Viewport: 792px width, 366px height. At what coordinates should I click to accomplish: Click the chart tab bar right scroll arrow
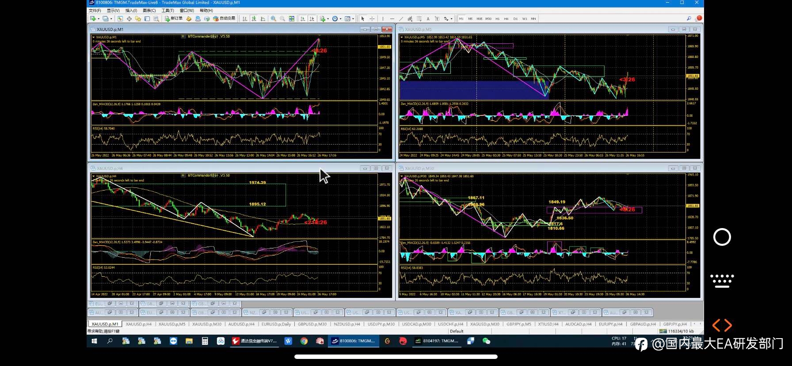(699, 324)
